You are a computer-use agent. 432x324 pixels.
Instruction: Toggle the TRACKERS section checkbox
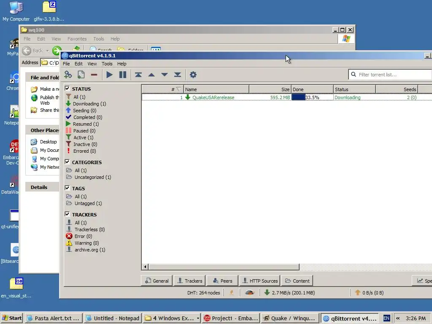tap(67, 214)
